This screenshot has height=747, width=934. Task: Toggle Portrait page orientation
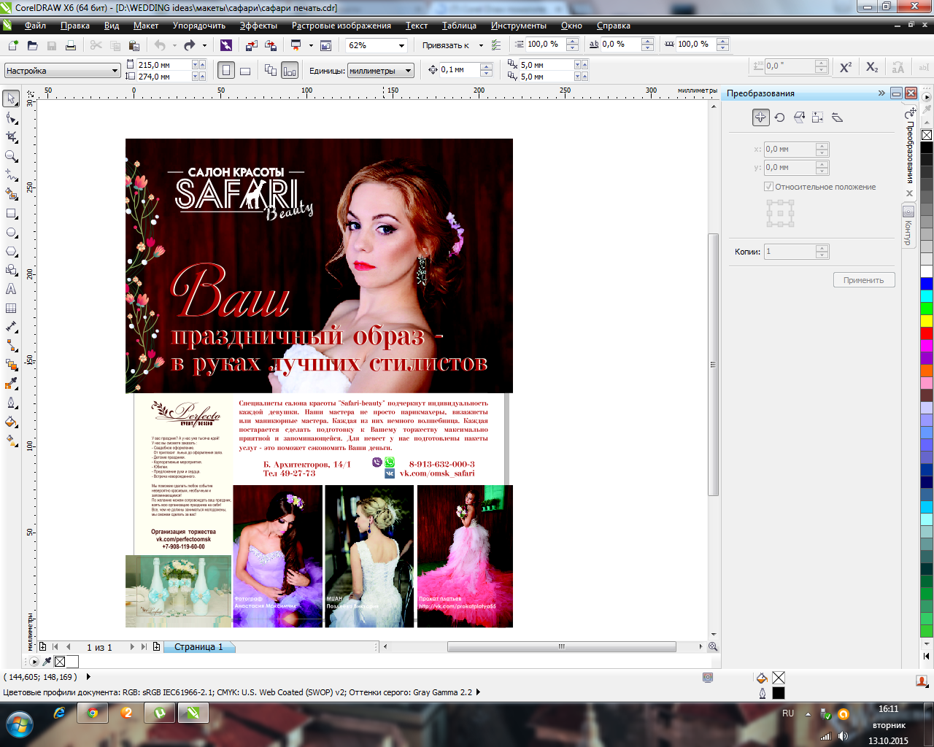point(226,71)
